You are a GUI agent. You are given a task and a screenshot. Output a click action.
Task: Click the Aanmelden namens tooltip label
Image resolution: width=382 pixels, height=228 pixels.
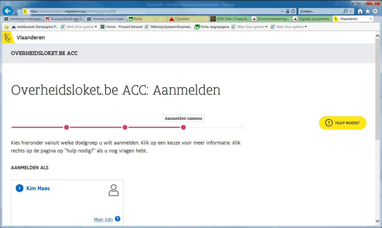pyautogui.click(x=184, y=118)
